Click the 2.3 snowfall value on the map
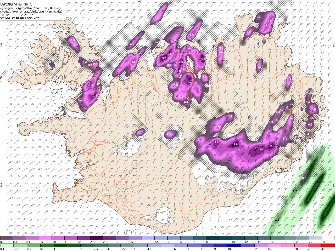Viewport: 335px width, 251px height. [272, 146]
